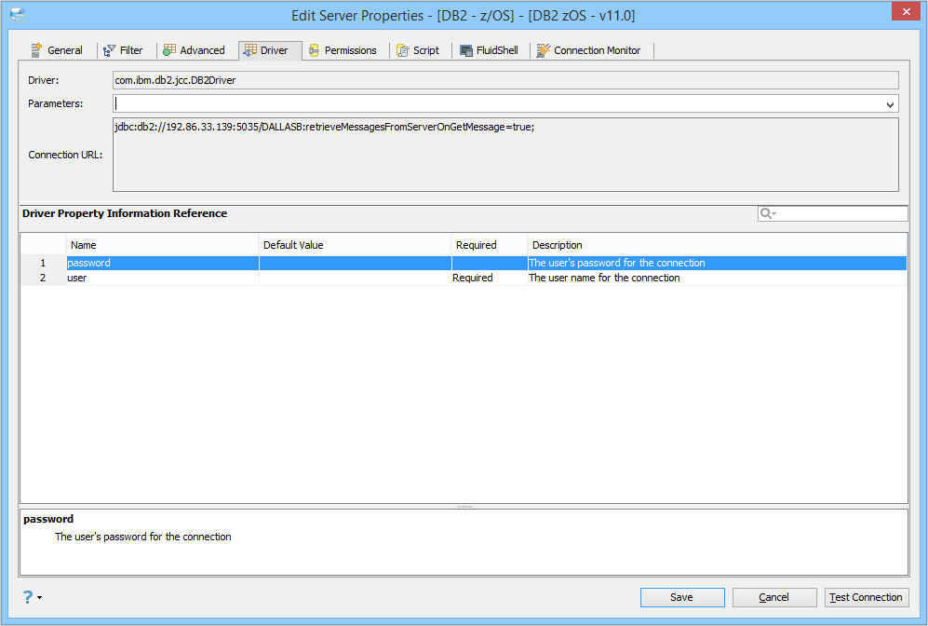Image resolution: width=928 pixels, height=626 pixels.
Task: Expand the Parameters dropdown arrow
Action: pos(890,104)
